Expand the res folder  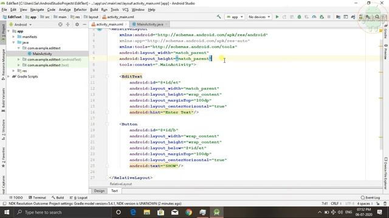13,71
